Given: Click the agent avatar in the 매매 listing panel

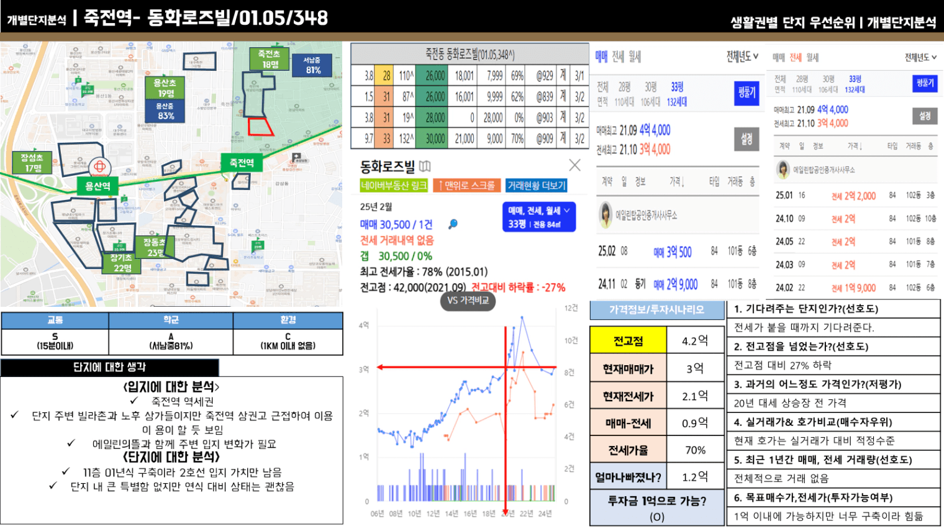Looking at the screenshot, I should [x=605, y=215].
